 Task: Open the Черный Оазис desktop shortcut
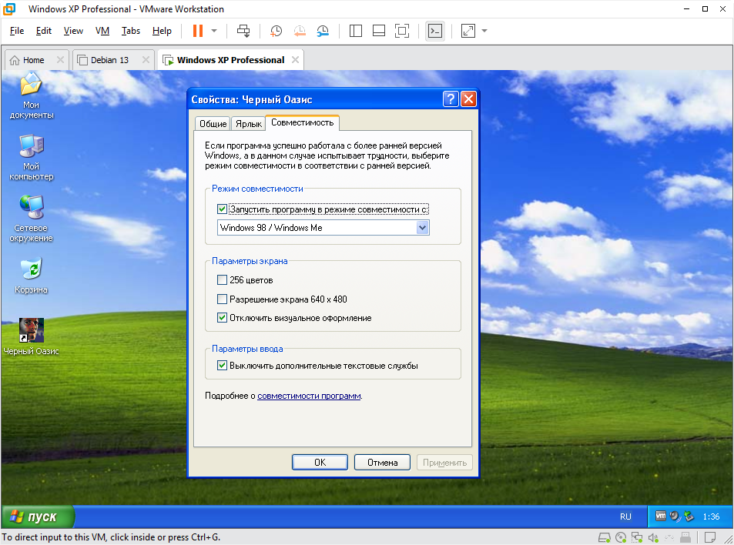coord(31,331)
